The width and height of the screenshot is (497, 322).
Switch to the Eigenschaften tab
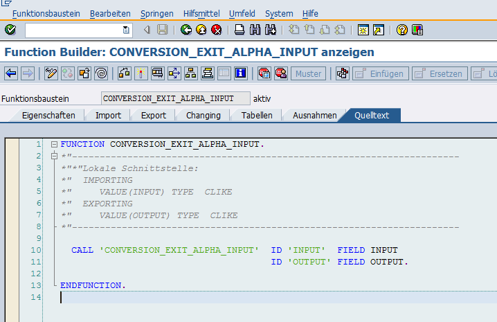coord(48,115)
